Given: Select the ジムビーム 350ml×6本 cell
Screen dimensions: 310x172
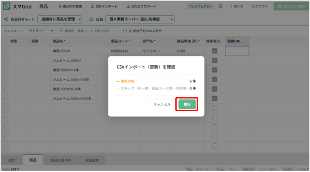Looking at the screenshot, I should (80, 79).
